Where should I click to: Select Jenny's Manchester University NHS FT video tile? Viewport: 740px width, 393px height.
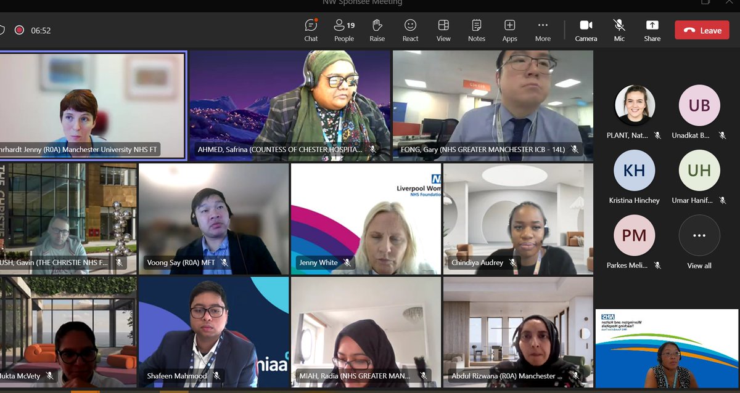coord(93,105)
